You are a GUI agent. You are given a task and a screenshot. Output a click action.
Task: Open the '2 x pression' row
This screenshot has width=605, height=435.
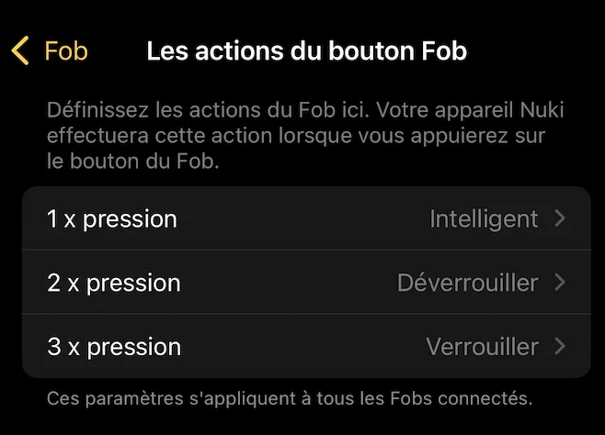click(x=114, y=283)
